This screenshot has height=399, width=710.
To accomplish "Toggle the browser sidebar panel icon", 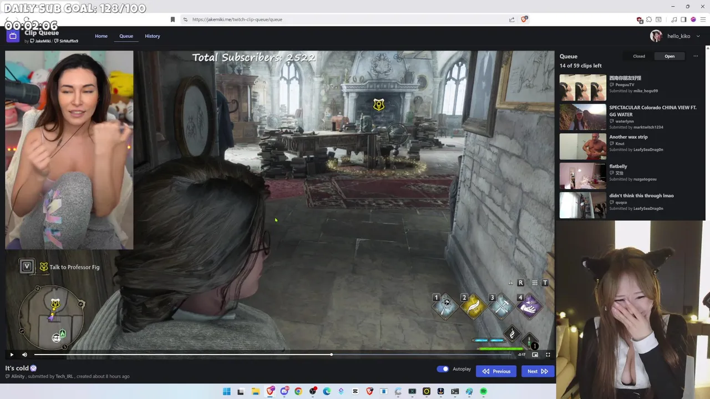I will click(x=683, y=20).
